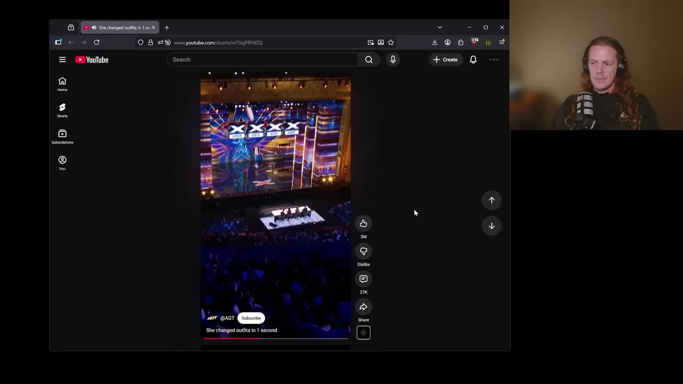683x384 pixels.
Task: Open the profile avatar placeholder
Action: pos(494,60)
